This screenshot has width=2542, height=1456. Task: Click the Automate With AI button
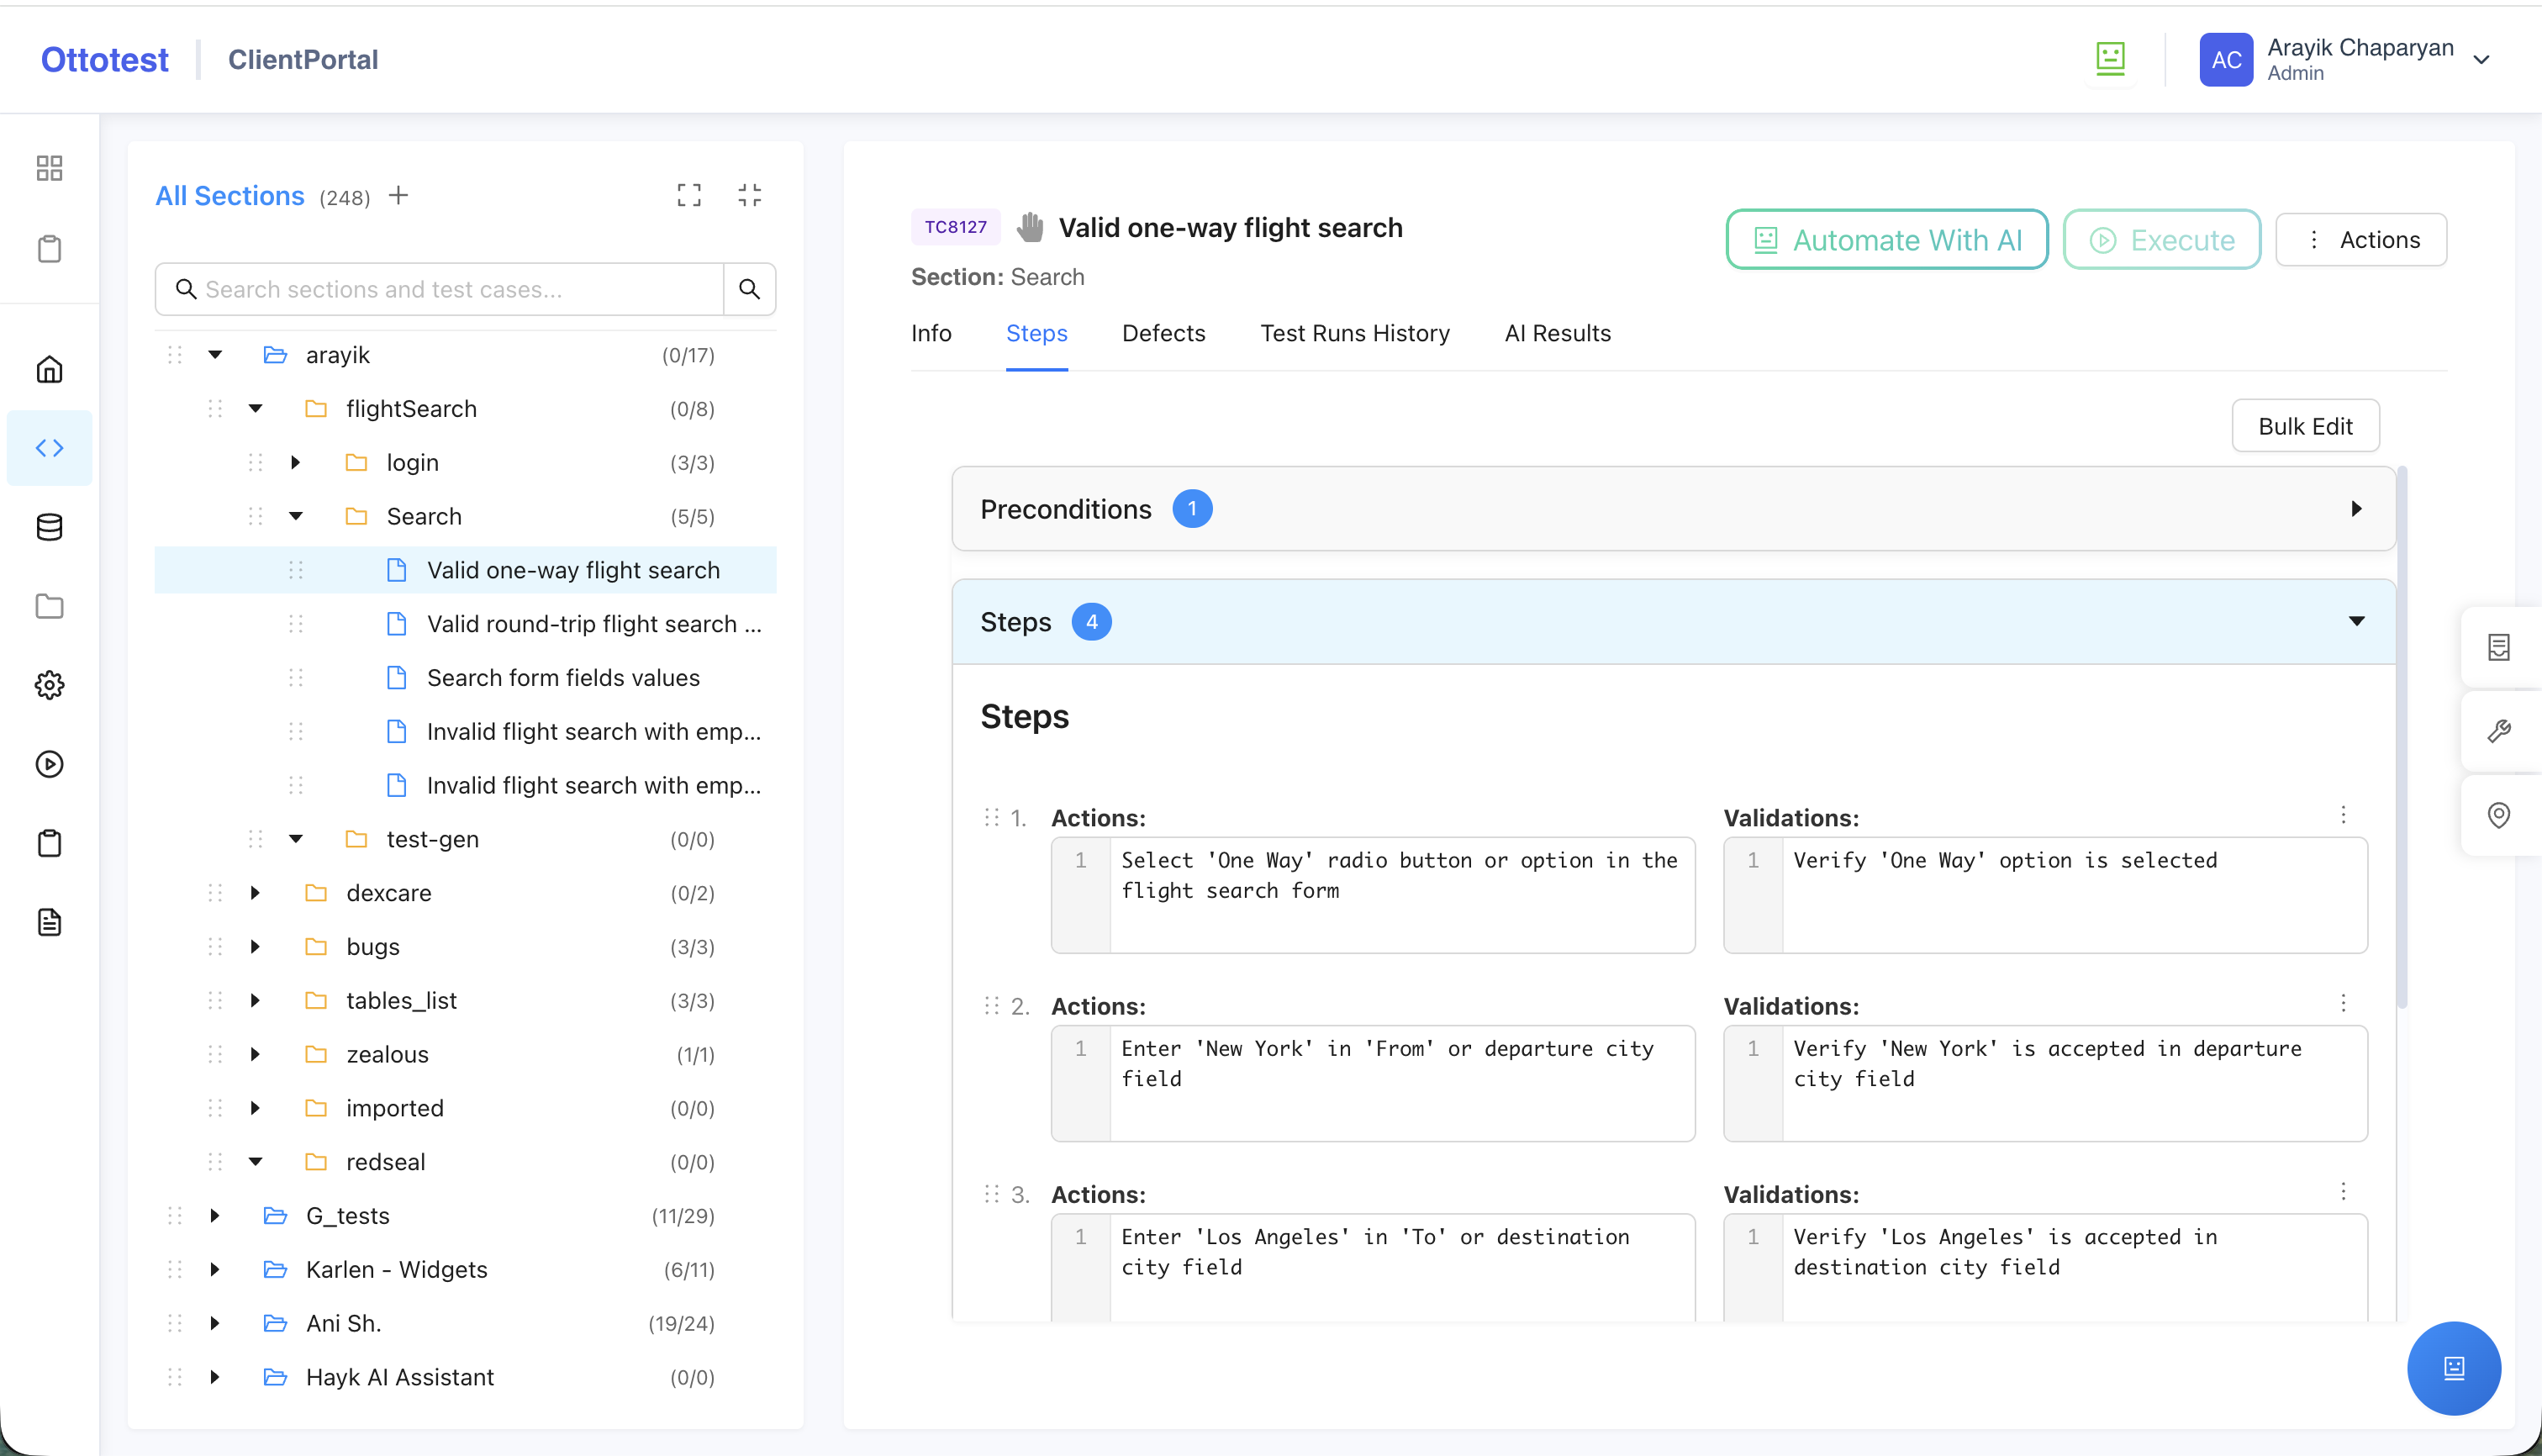pyautogui.click(x=1886, y=240)
